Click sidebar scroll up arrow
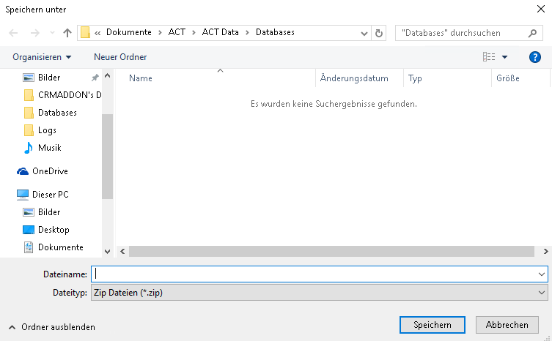This screenshot has width=552, height=341. click(x=108, y=75)
